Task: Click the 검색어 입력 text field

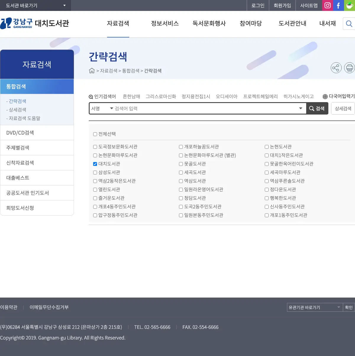Action: click(206, 108)
